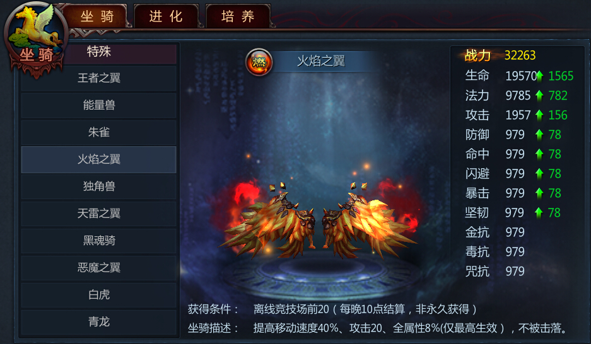Select the highlighted 火焰之翼 entry
Screen dimensions: 591x344
tap(99, 159)
